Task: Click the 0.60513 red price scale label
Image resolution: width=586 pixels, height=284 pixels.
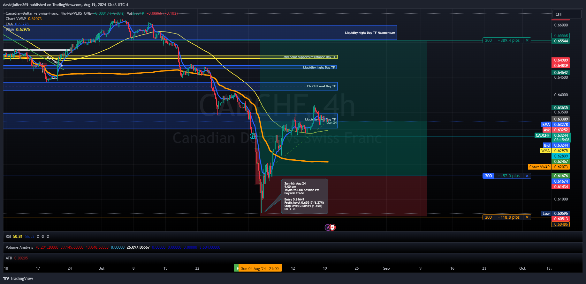Action: pos(561,219)
